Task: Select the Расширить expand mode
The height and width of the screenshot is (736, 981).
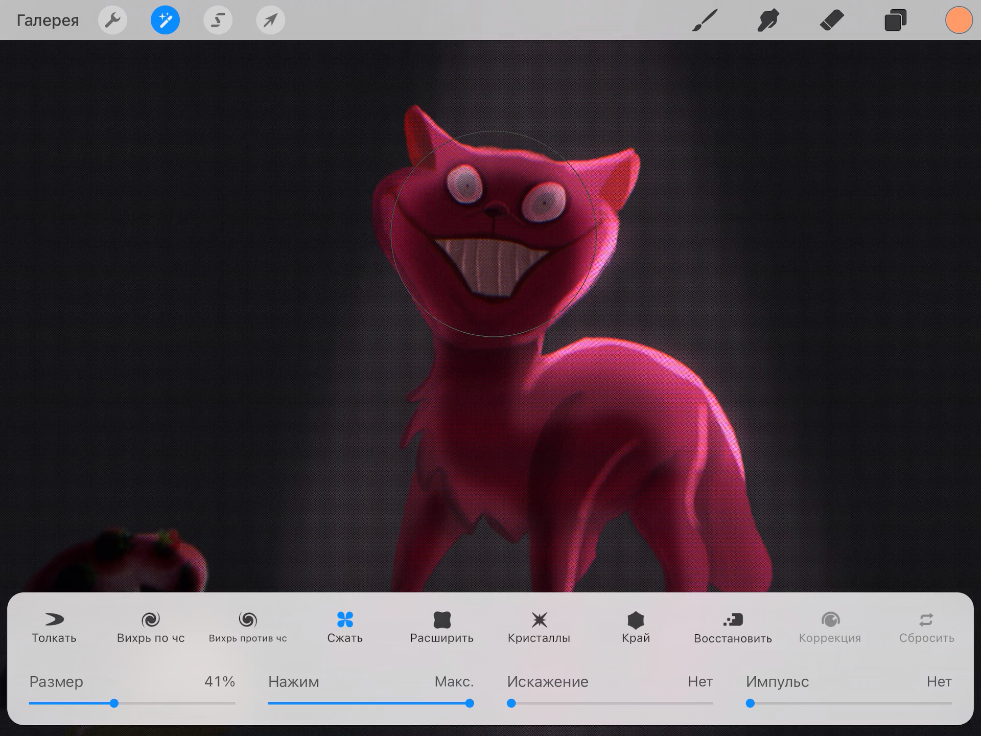Action: click(442, 628)
